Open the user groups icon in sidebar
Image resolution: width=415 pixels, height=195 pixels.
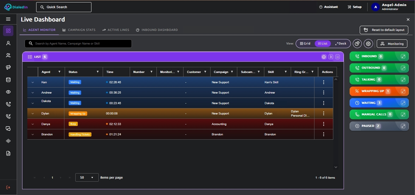coord(8,55)
